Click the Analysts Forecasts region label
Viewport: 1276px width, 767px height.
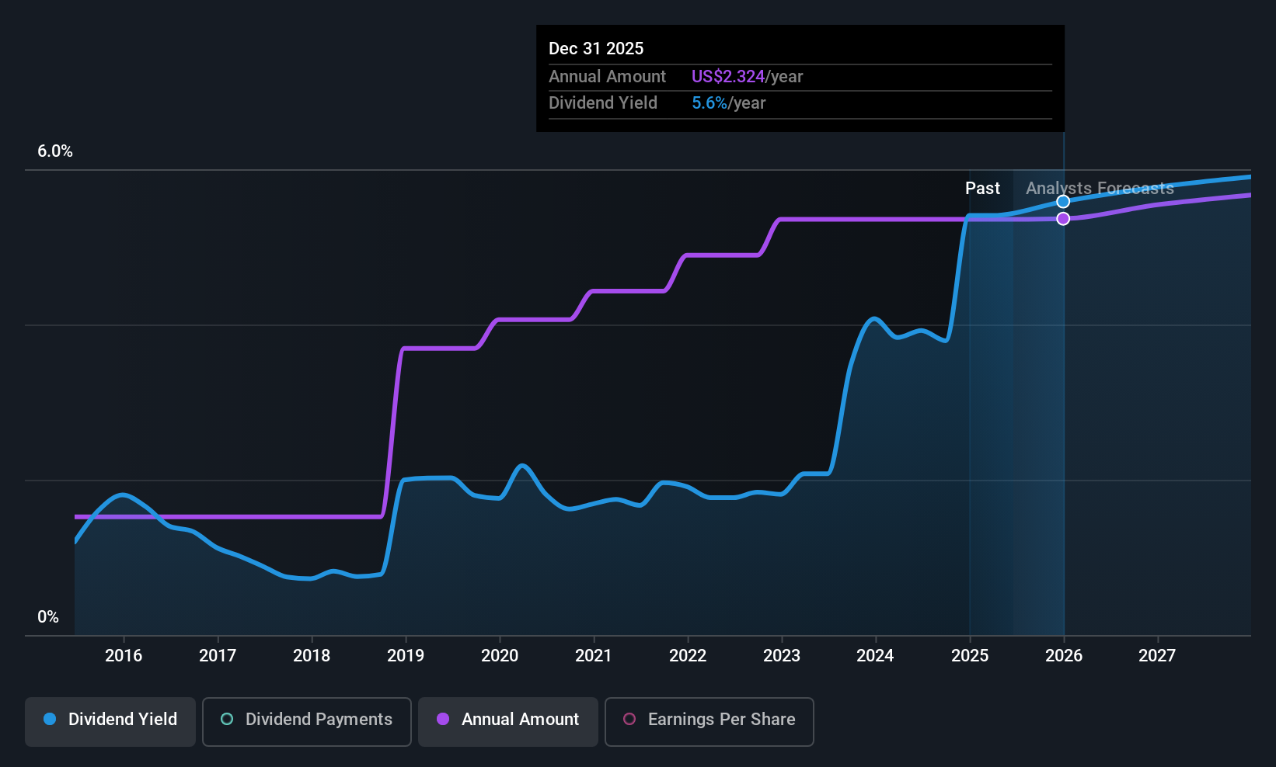[1100, 189]
